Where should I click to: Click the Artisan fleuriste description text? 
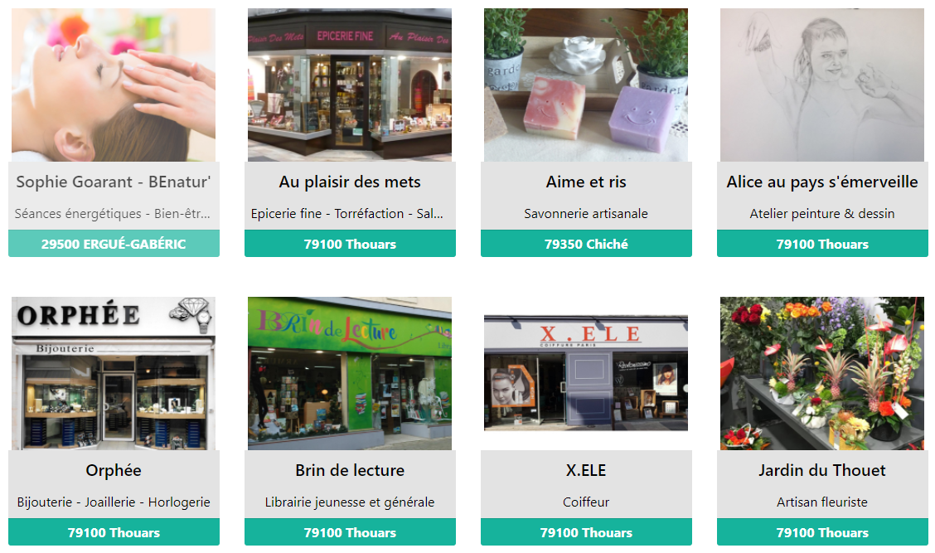coord(822,502)
